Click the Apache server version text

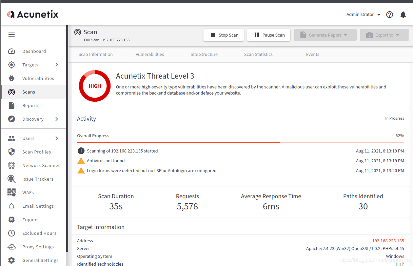[355, 249]
